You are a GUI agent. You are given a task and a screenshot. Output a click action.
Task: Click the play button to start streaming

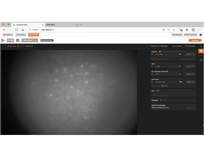(3, 40)
